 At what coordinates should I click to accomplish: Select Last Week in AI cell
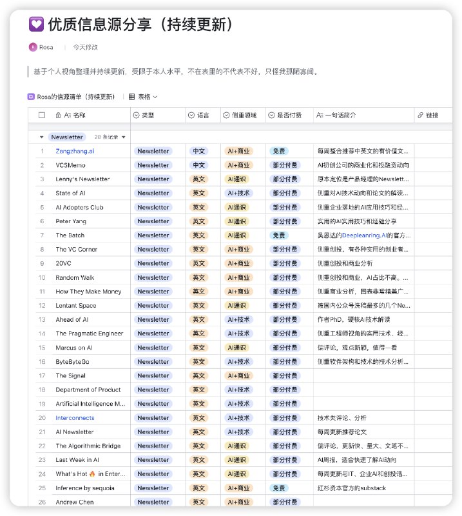[91, 460]
